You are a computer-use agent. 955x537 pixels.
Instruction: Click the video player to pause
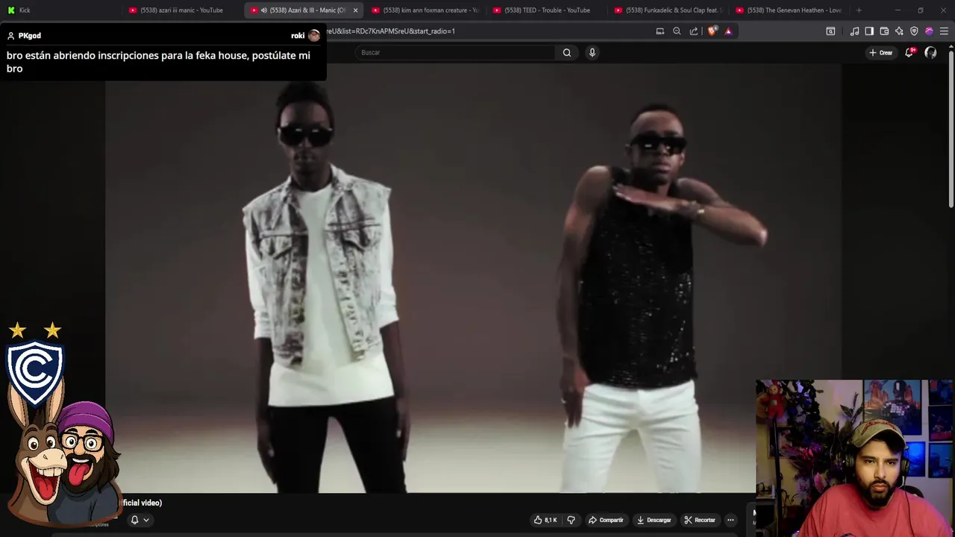473,277
